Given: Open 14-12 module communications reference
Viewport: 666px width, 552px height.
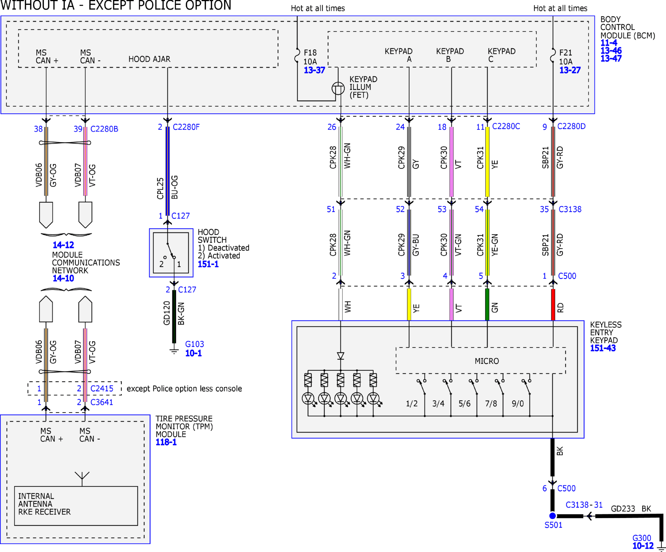Looking at the screenshot, I should 63,245.
